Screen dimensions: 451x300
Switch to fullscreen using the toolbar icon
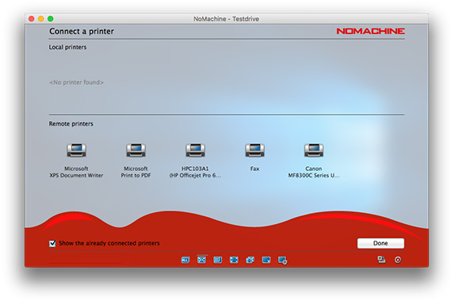tap(234, 260)
